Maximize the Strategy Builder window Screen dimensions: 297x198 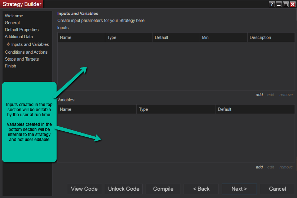click(x=285, y=4)
